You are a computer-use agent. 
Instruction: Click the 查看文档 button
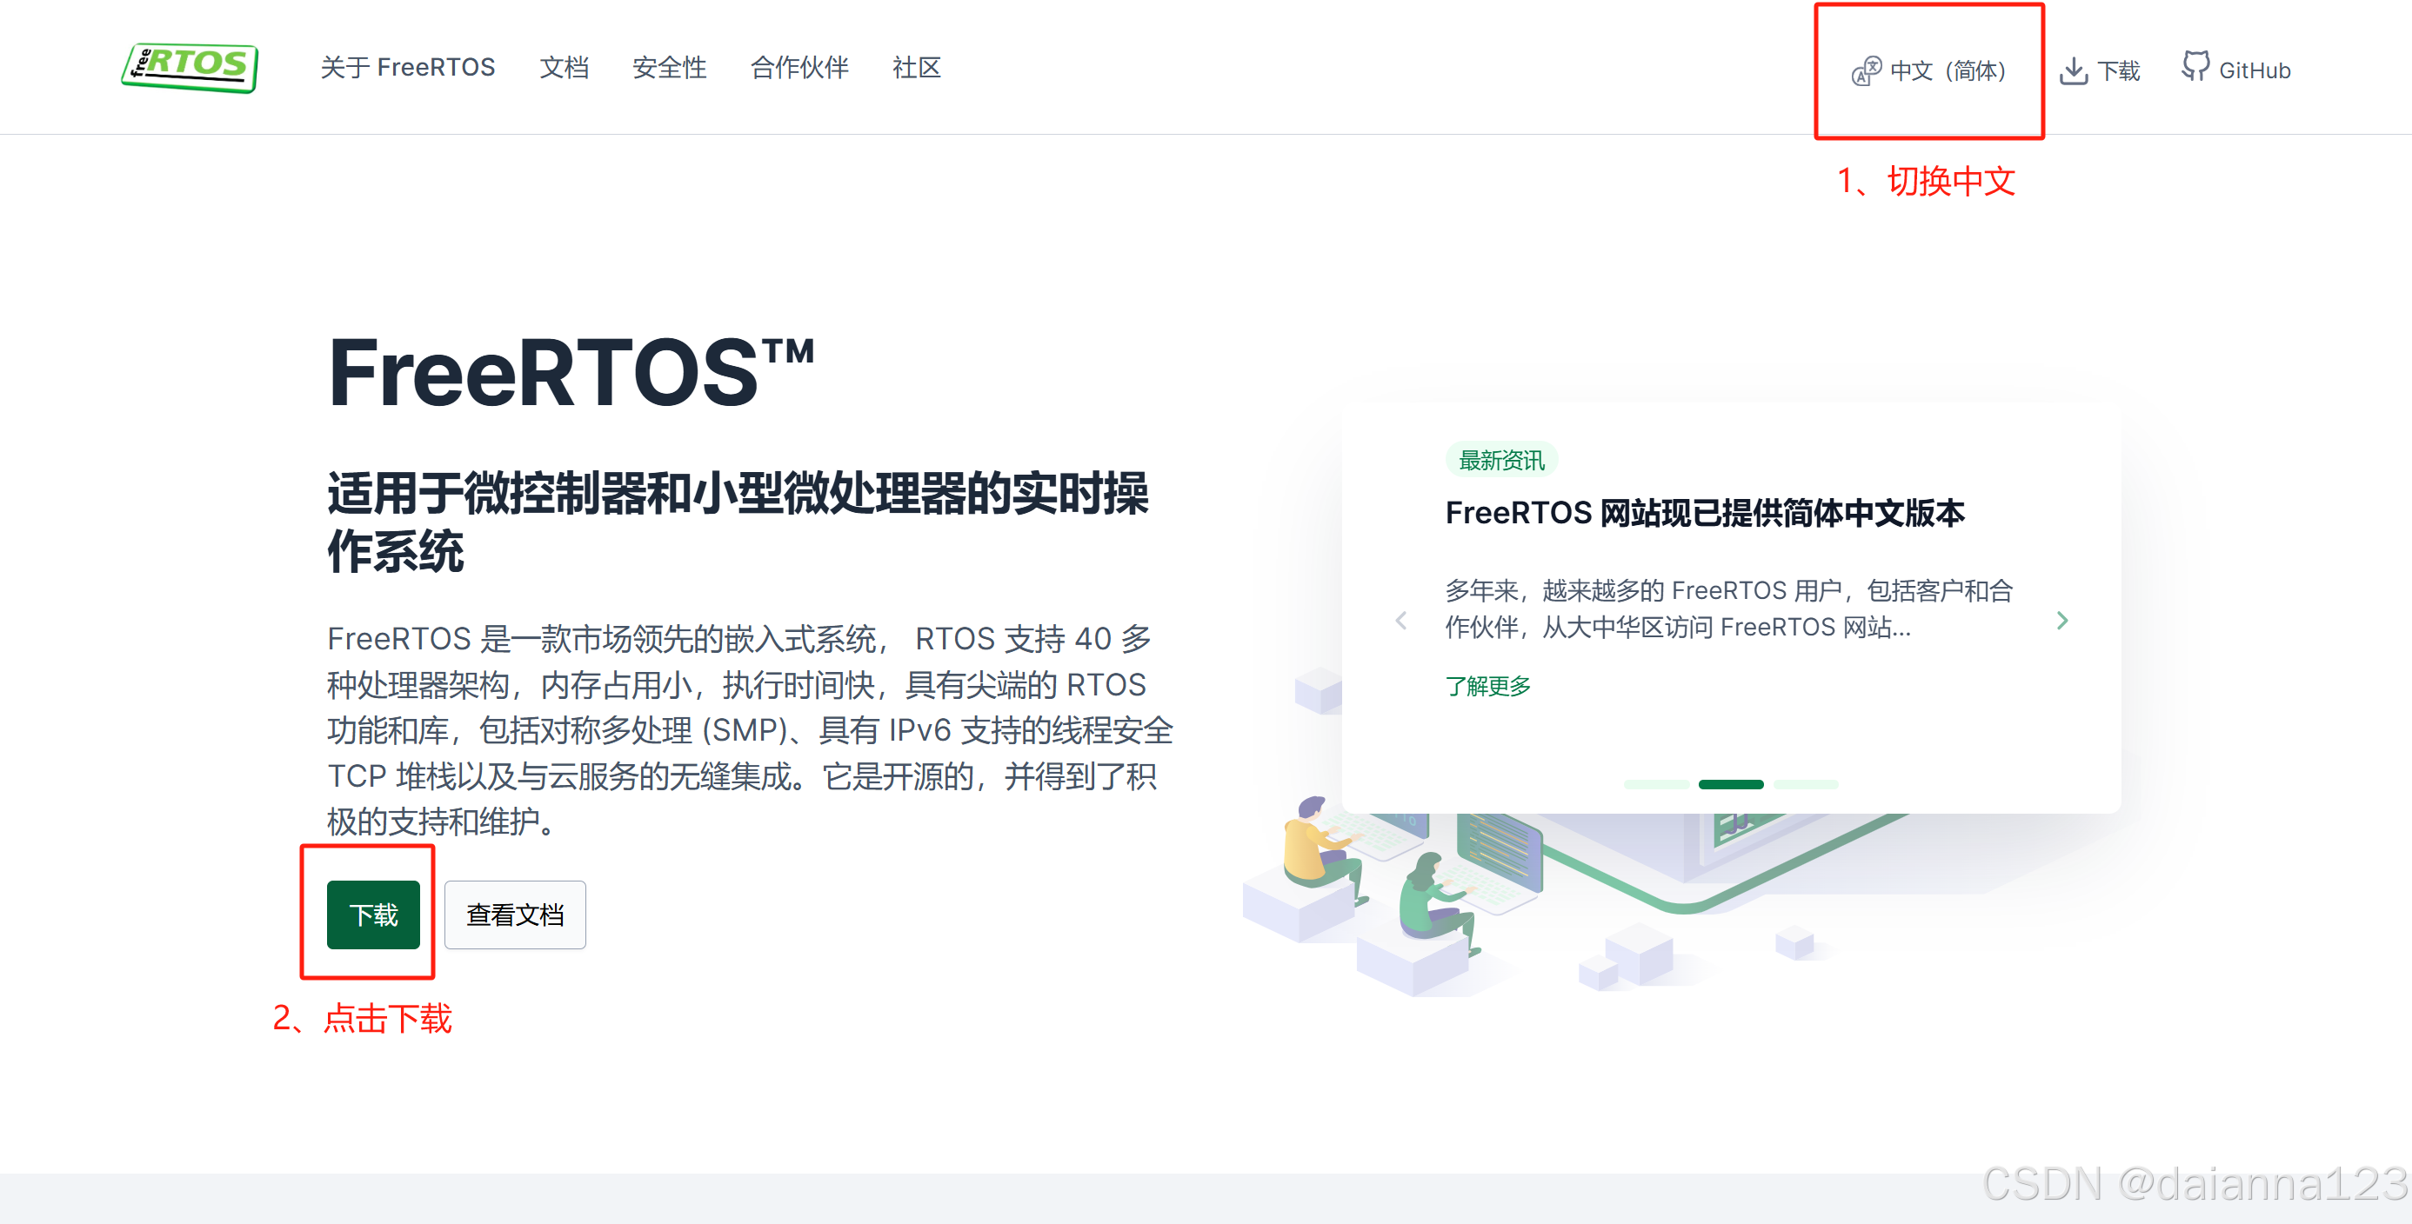514,915
